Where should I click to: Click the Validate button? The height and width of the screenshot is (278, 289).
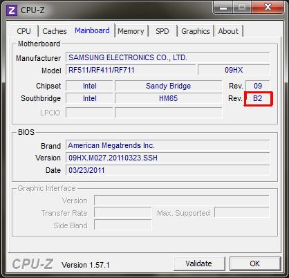click(x=199, y=263)
